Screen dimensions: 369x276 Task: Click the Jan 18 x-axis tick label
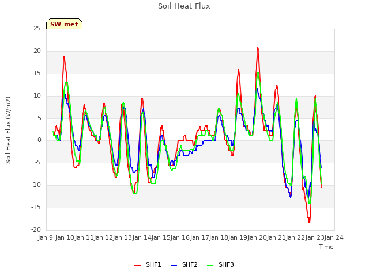(219, 237)
